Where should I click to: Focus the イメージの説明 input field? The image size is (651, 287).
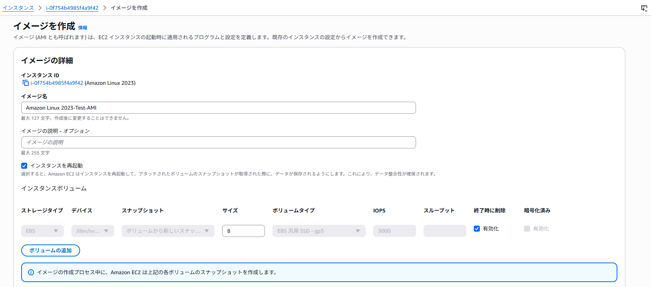point(218,142)
